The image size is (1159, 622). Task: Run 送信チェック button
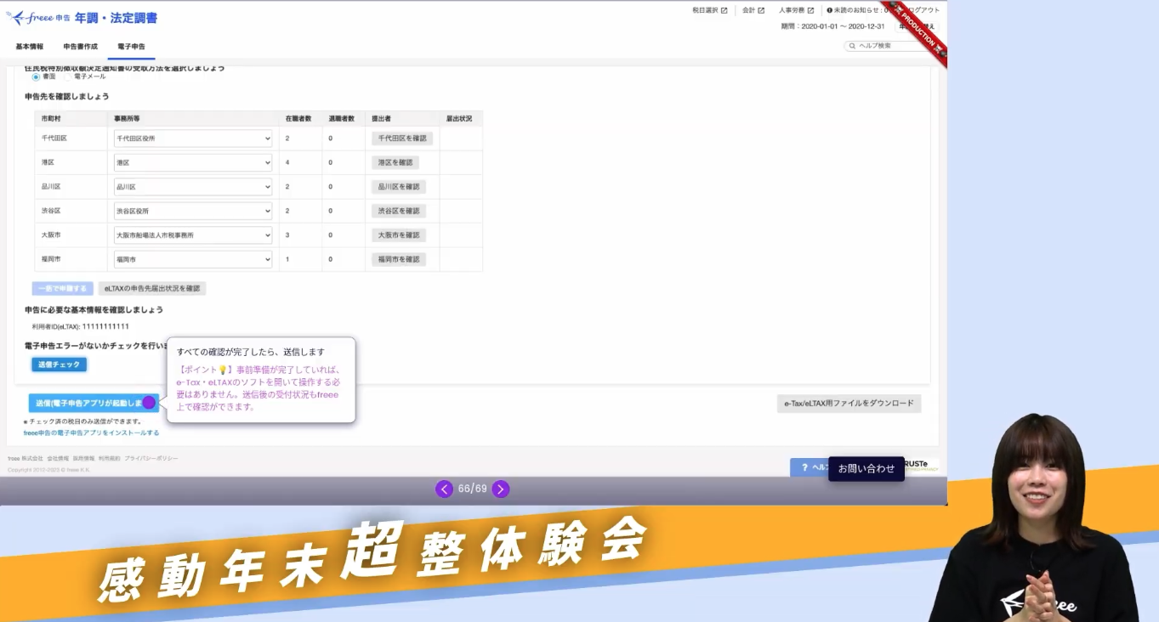click(60, 365)
